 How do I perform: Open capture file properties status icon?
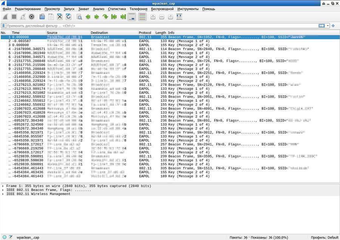[11, 237]
